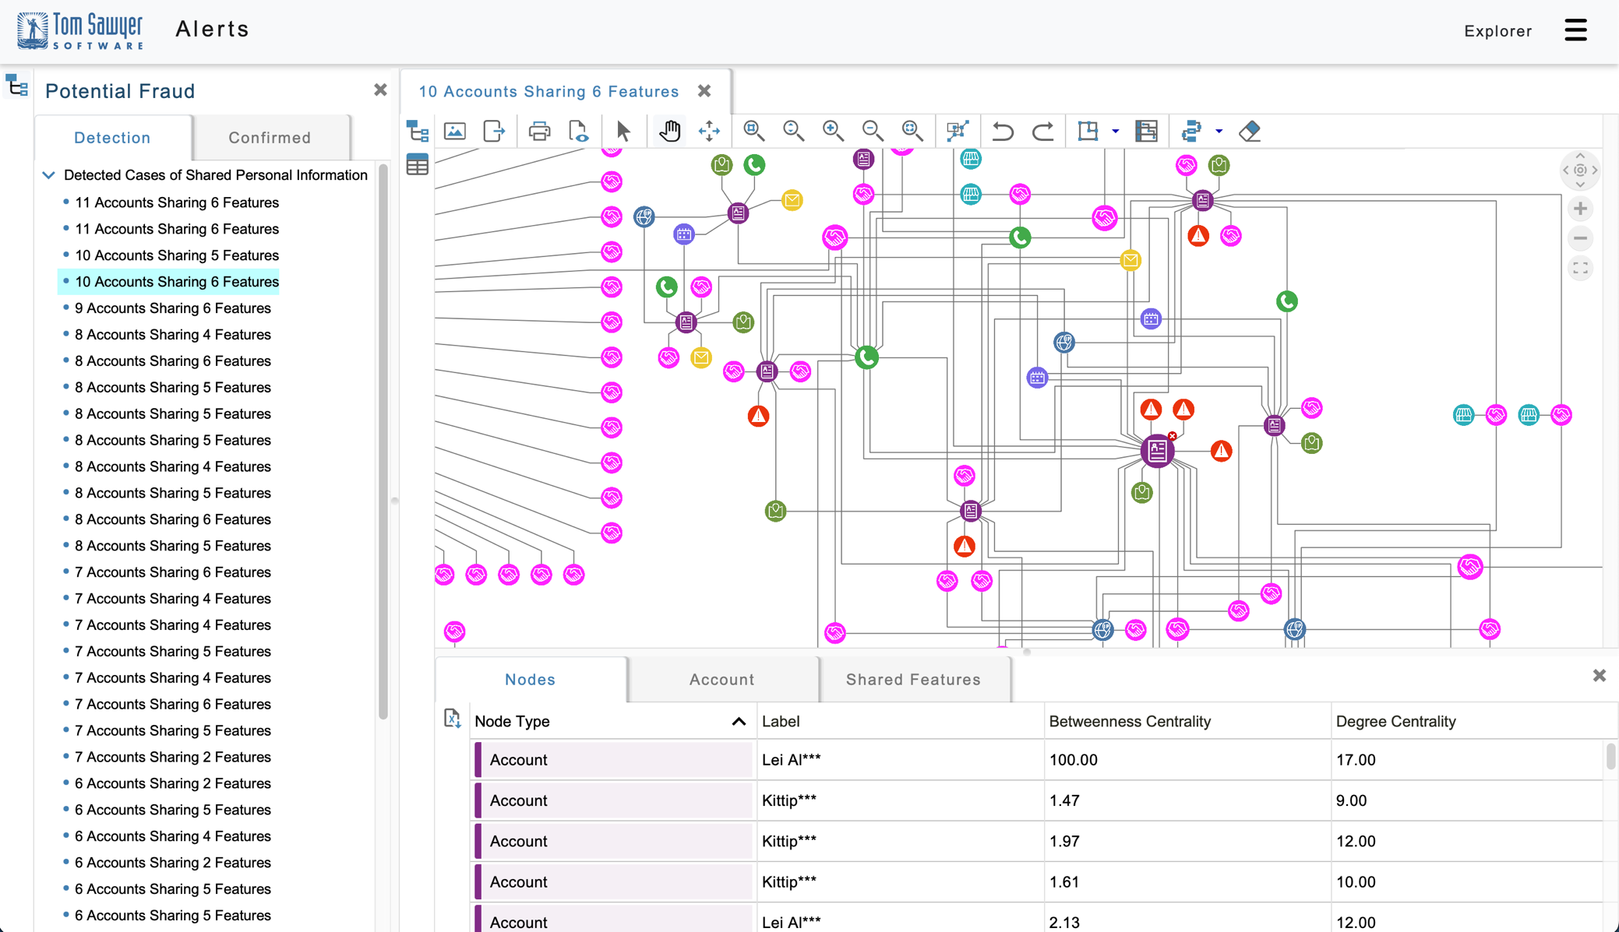Screen dimensions: 1619x932
Task: Select the Pan hand tool
Action: 669,131
